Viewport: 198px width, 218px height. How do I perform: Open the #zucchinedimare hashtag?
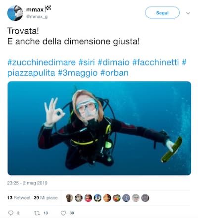(42, 62)
